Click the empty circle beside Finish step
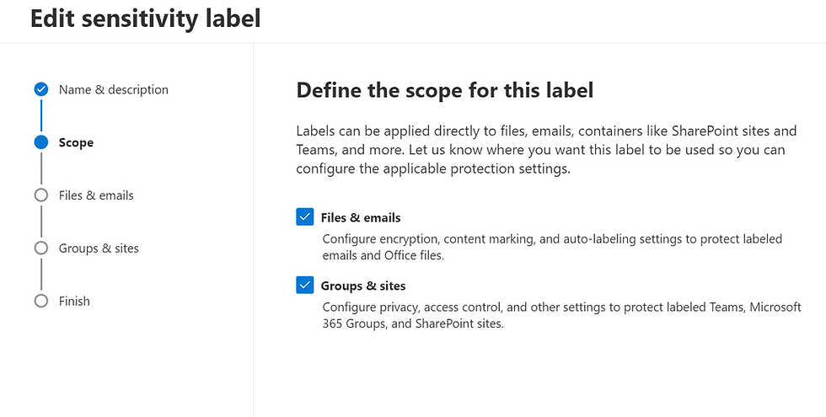This screenshot has width=826, height=417. [x=41, y=302]
